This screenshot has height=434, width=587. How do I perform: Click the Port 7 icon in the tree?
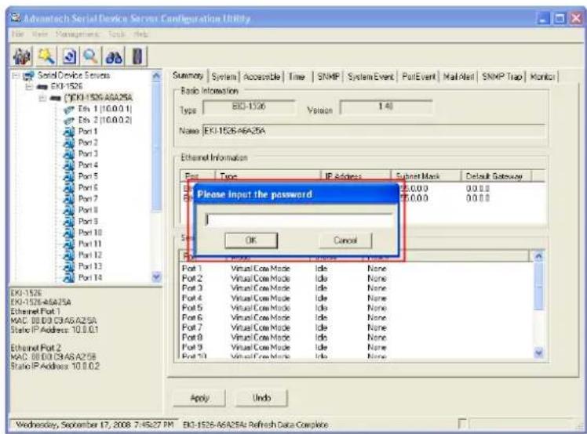pos(69,199)
